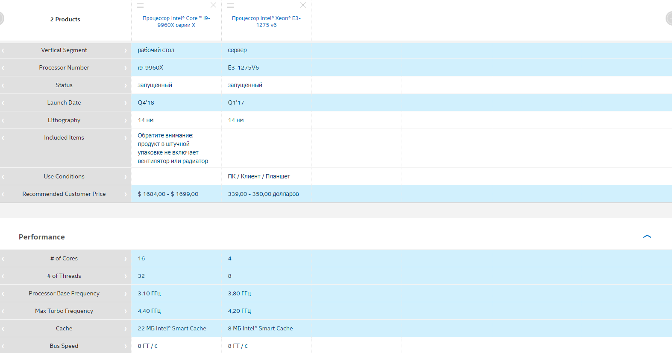The image size is (672, 353).
Task: Select the Processor Number row label
Action: 64,67
